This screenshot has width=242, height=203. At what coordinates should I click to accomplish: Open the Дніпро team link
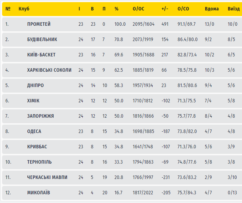[36, 86]
